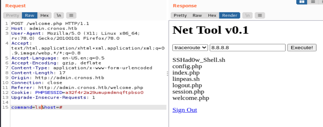This screenshot has height=127, width=323.
Task: Switch Request view to Hex
Action: click(44, 15)
